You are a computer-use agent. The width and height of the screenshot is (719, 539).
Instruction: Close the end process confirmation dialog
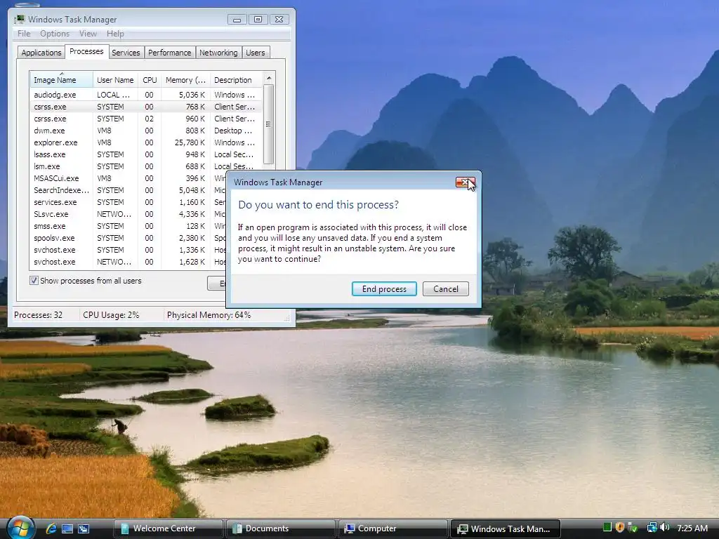[x=465, y=182]
